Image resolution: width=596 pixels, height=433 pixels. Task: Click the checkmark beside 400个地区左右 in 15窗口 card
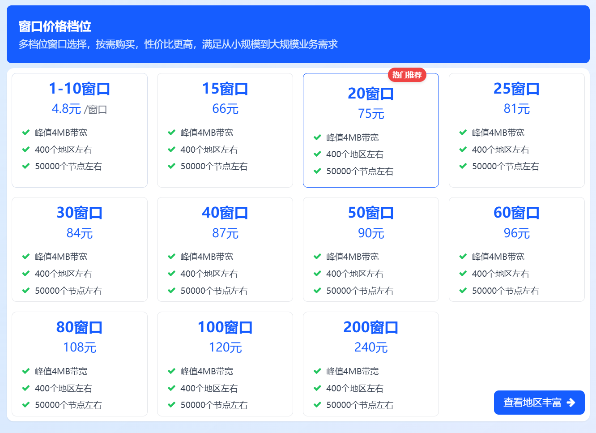(171, 150)
